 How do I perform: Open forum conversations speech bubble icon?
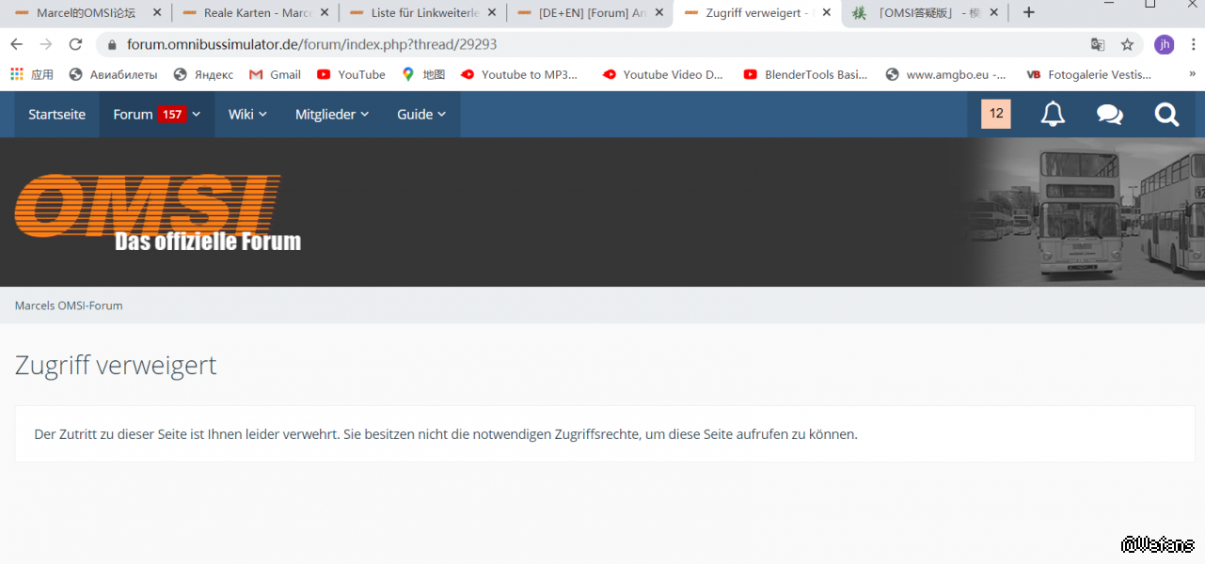click(1110, 115)
